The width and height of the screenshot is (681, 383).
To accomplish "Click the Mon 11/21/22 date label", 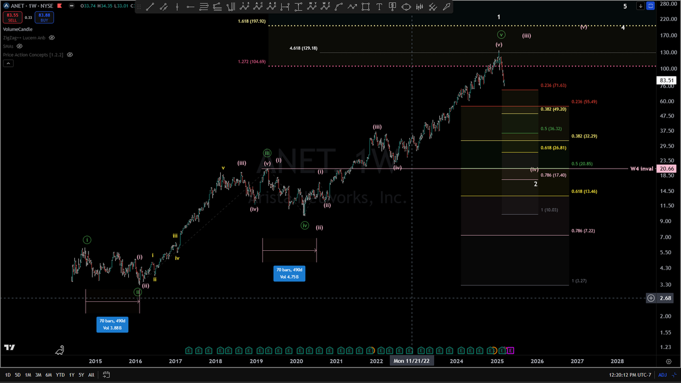I will (x=411, y=361).
